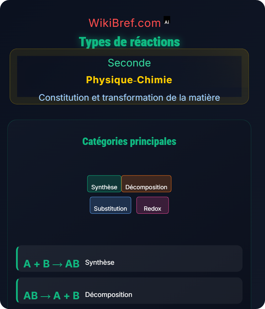The height and width of the screenshot is (309, 265).
Task: Select the Décomposition category chip
Action: coord(146,184)
